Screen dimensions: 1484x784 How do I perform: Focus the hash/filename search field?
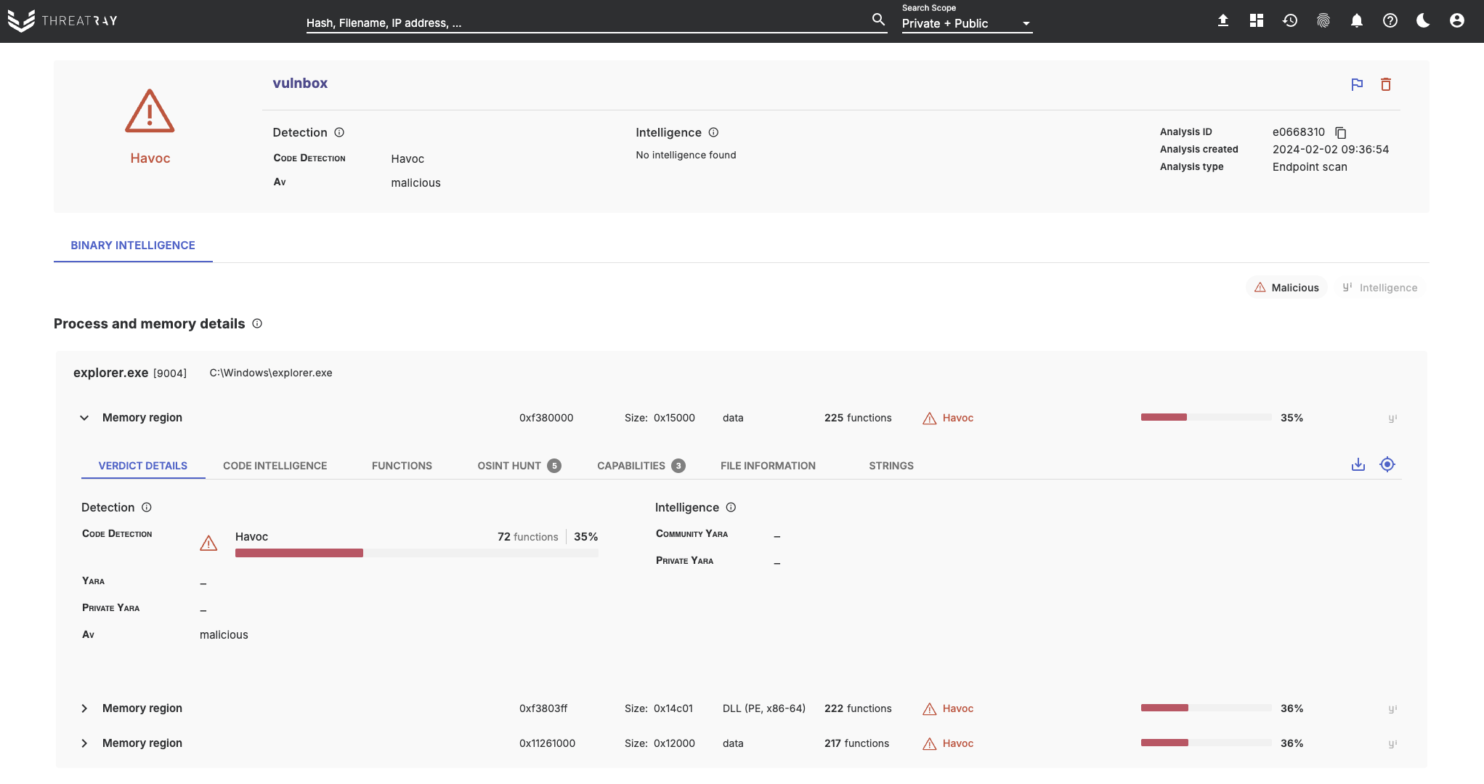pyautogui.click(x=587, y=23)
